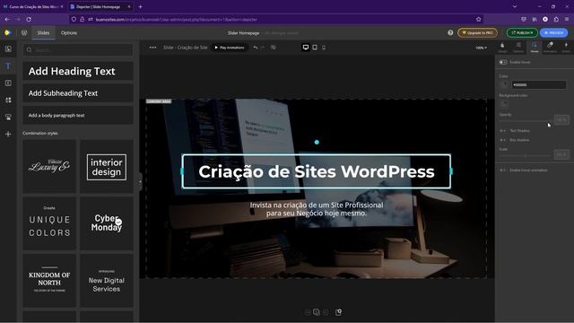Screen dimensions: 574x323
Task: Switch to the Slides tab
Action: click(43, 32)
